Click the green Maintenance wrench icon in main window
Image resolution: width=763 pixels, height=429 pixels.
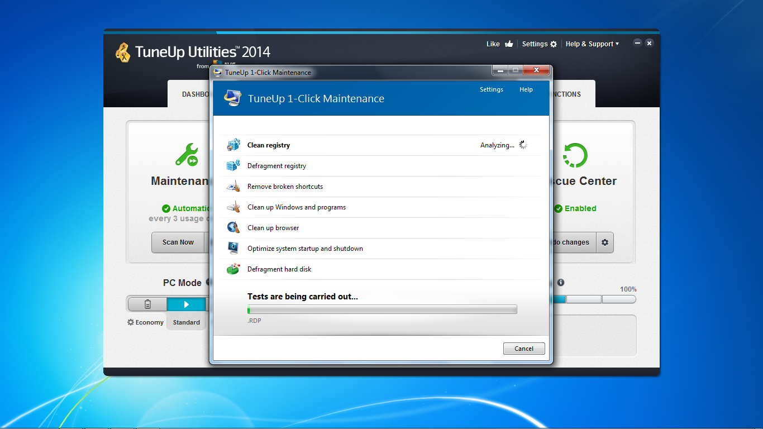(187, 155)
